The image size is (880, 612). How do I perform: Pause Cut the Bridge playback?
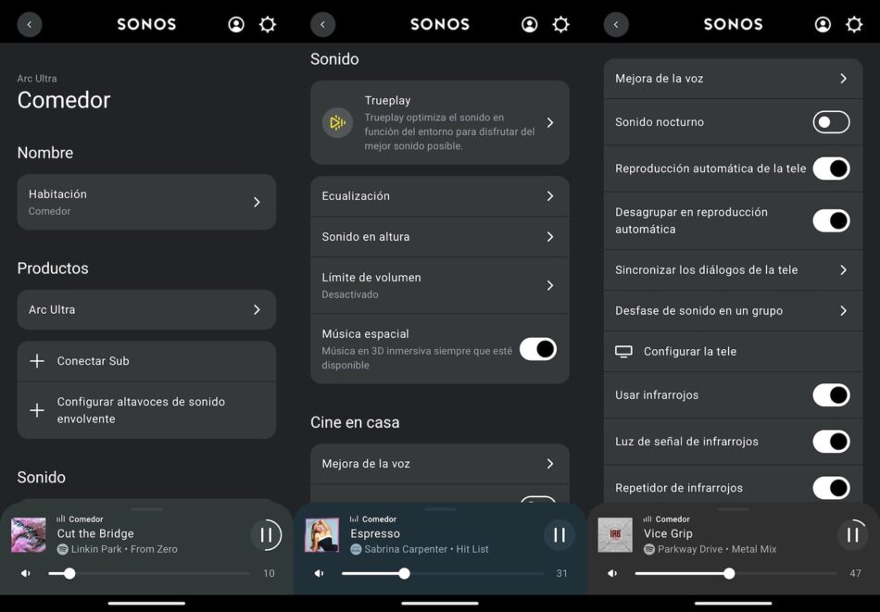(266, 535)
